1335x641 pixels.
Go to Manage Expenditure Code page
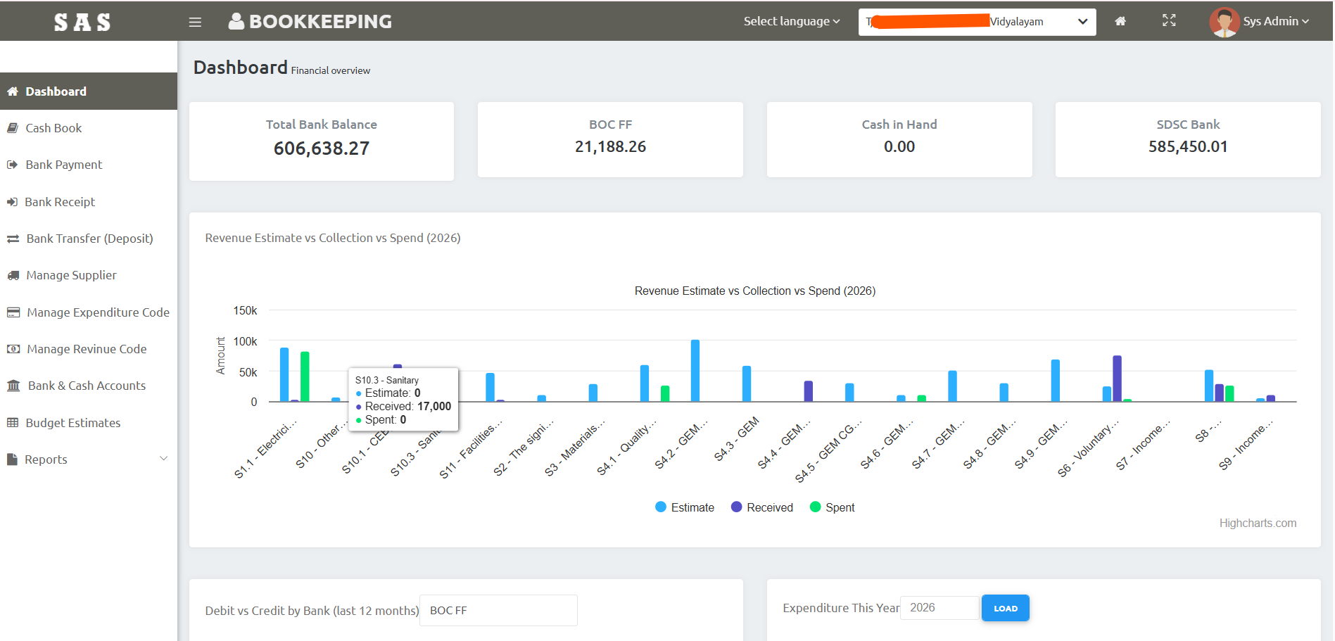pyautogui.click(x=97, y=312)
